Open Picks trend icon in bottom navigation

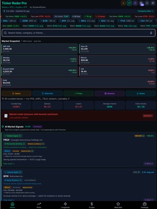click(x=39, y=205)
